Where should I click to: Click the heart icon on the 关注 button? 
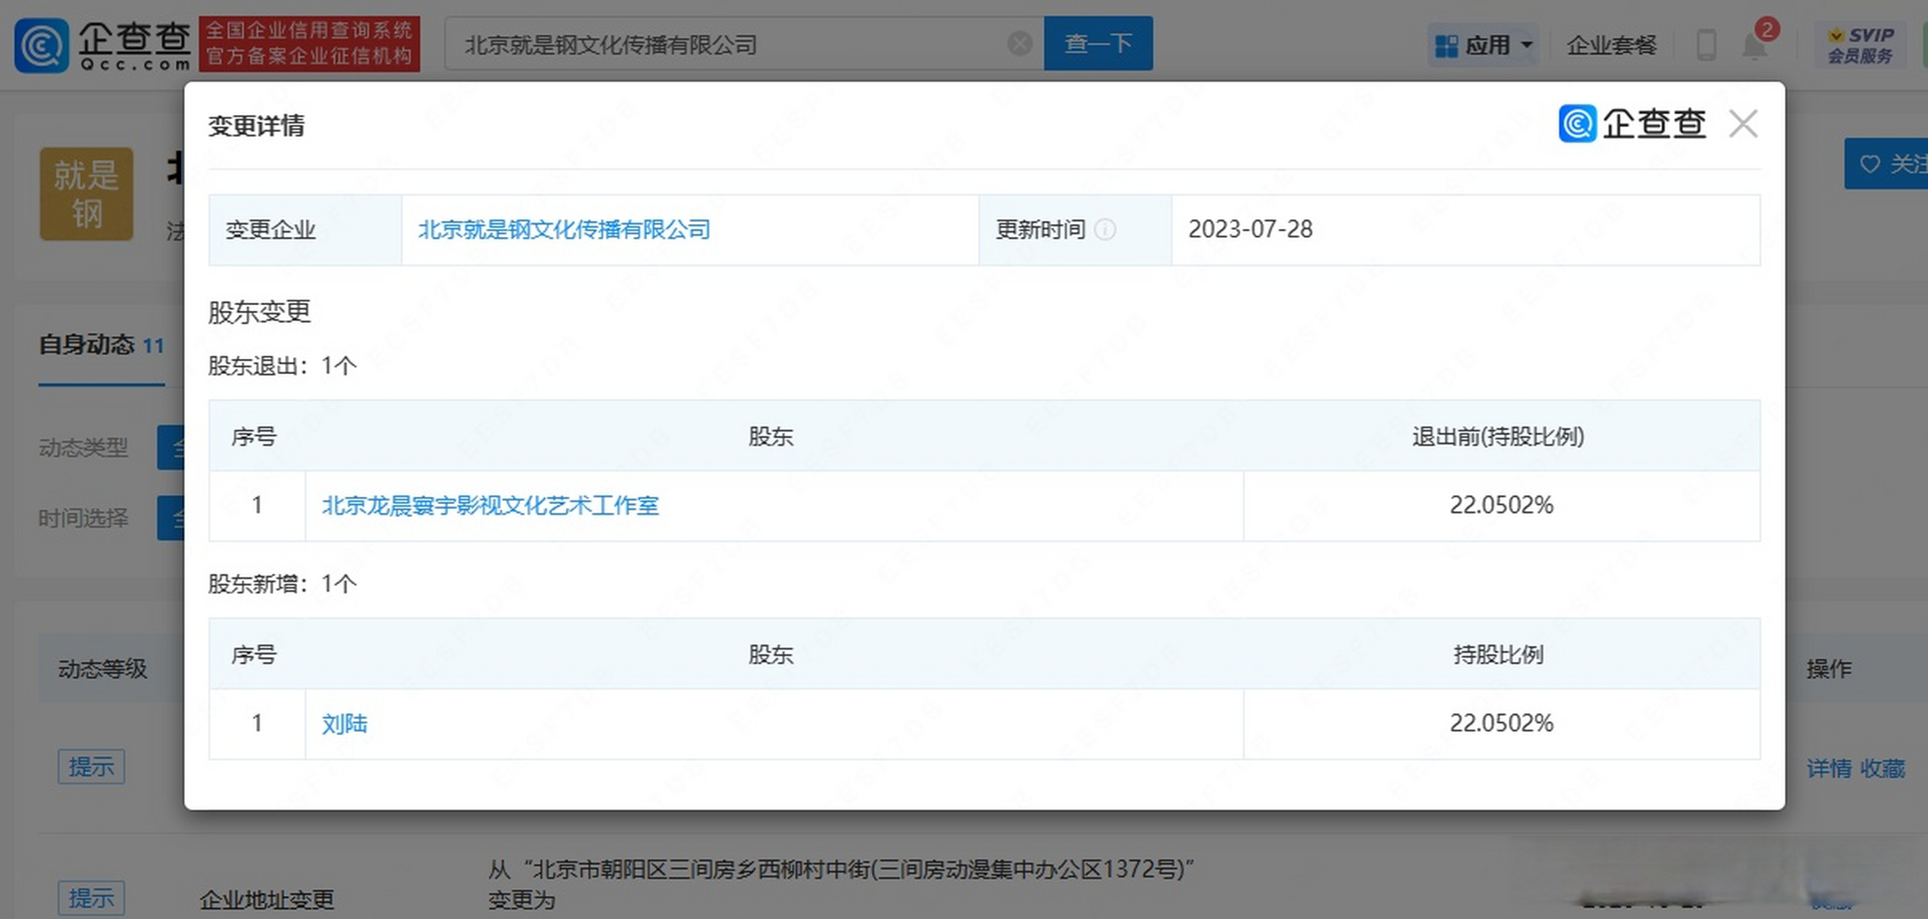click(x=1871, y=163)
